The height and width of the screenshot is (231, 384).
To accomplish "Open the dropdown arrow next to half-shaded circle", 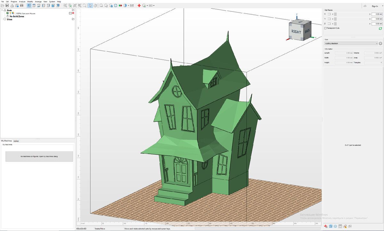I will (x=128, y=6).
